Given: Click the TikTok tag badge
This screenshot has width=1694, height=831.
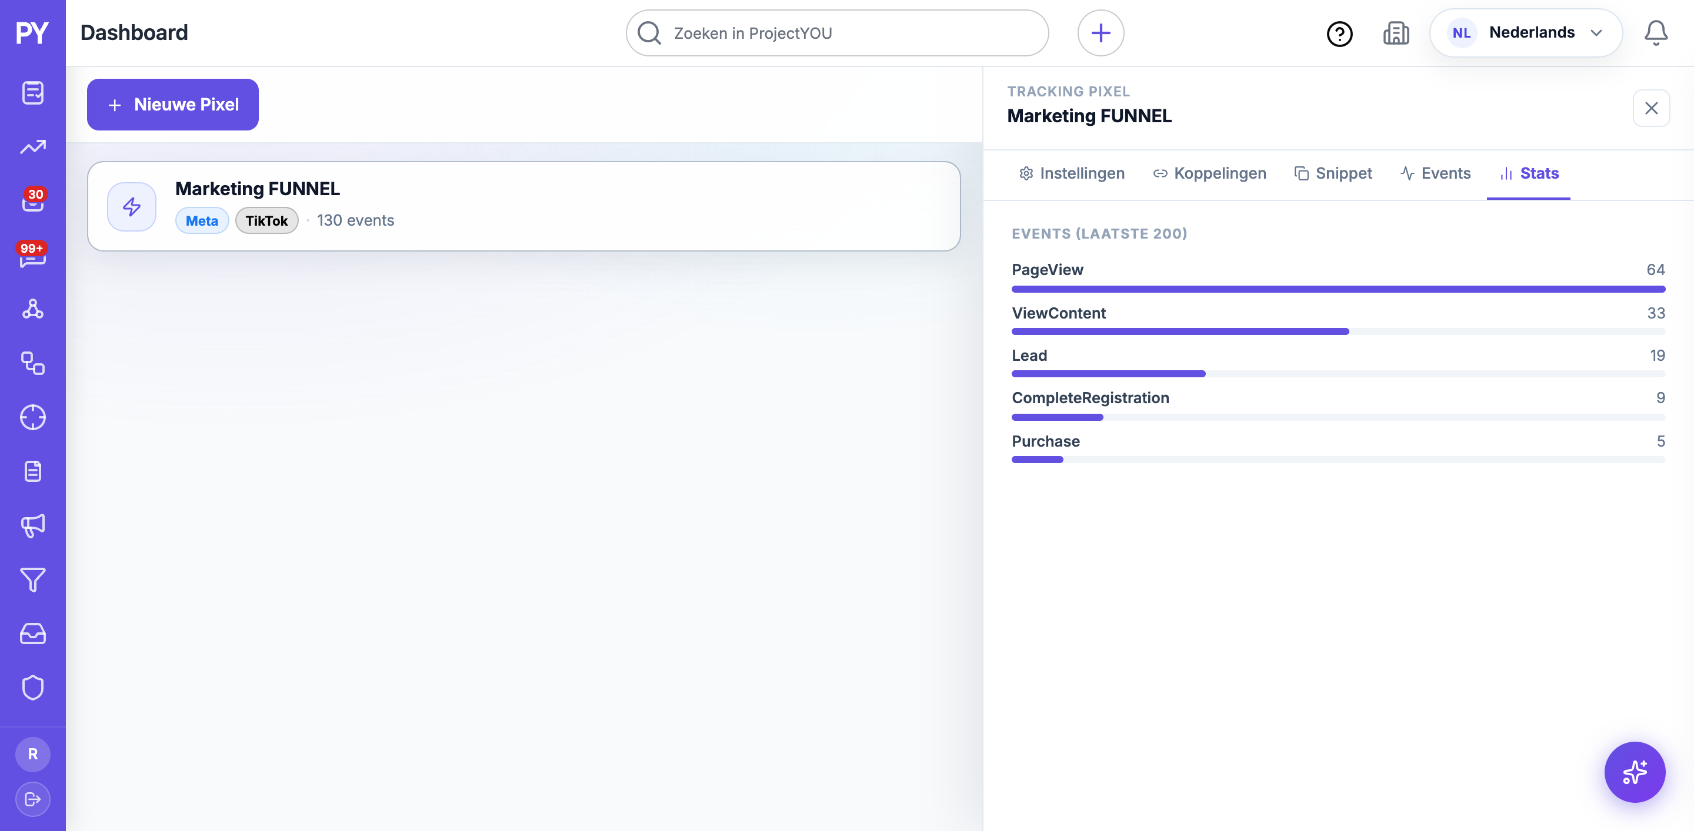Looking at the screenshot, I should pos(266,220).
